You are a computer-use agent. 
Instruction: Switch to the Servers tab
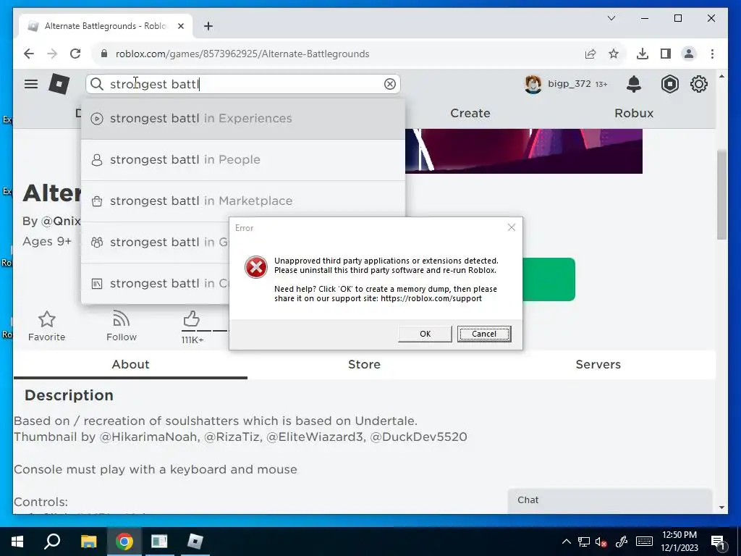(x=598, y=365)
